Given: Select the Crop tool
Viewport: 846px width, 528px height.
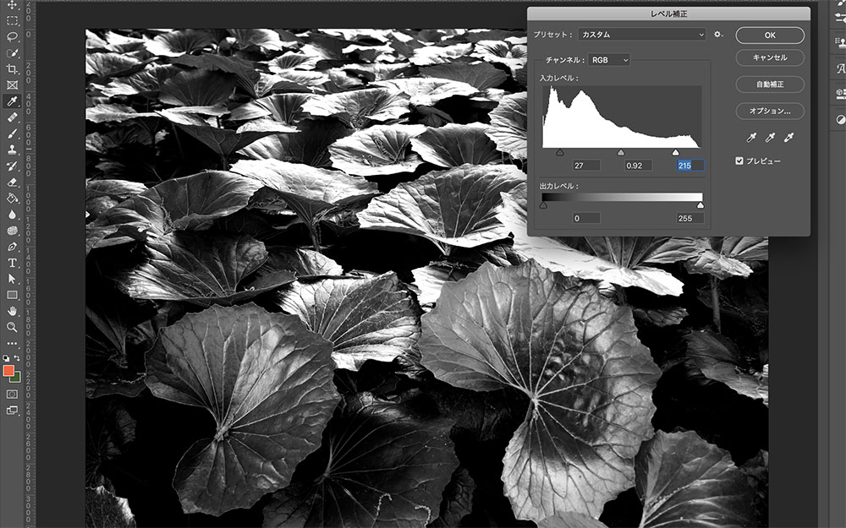Looking at the screenshot, I should [x=13, y=68].
